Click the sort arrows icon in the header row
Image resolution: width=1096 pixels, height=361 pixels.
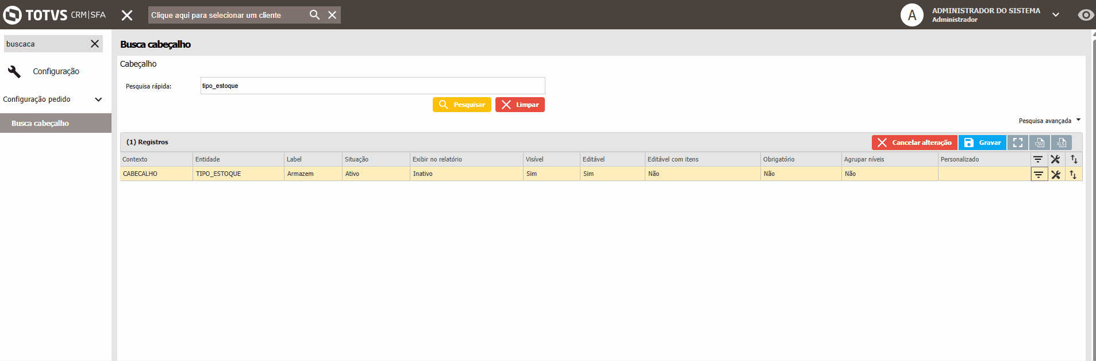pos(1074,159)
